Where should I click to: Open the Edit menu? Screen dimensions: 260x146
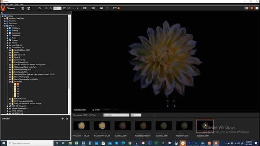coord(6,4)
